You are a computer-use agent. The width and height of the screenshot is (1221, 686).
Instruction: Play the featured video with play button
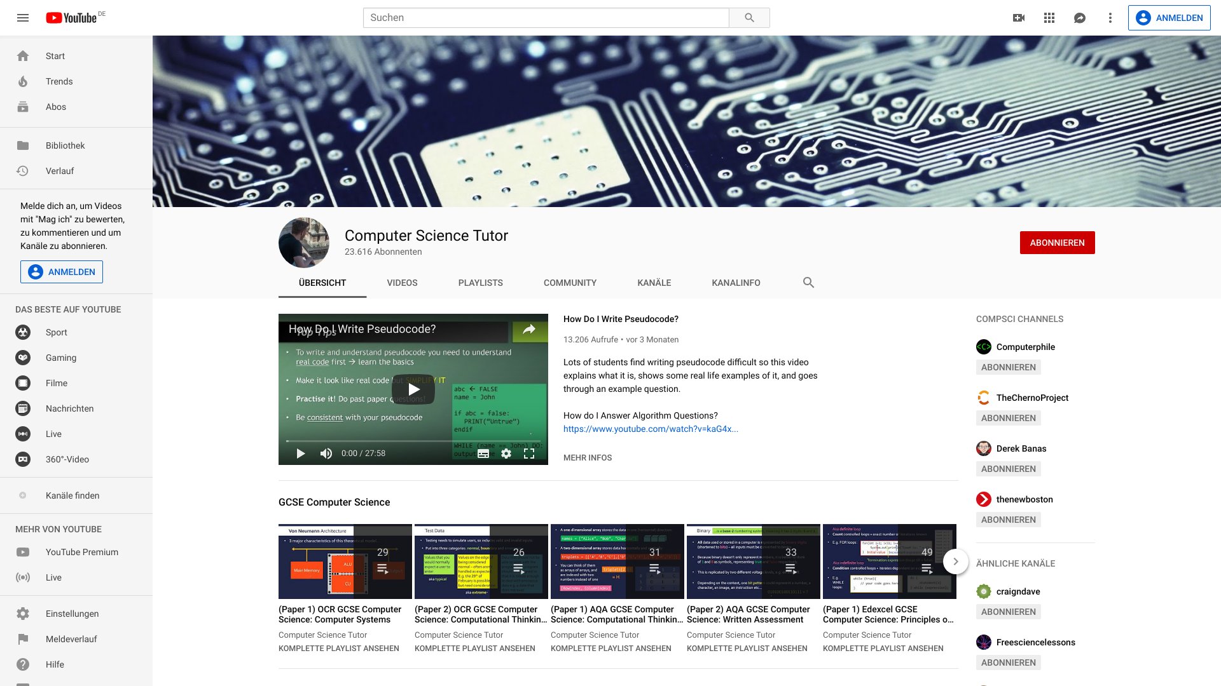(x=413, y=389)
